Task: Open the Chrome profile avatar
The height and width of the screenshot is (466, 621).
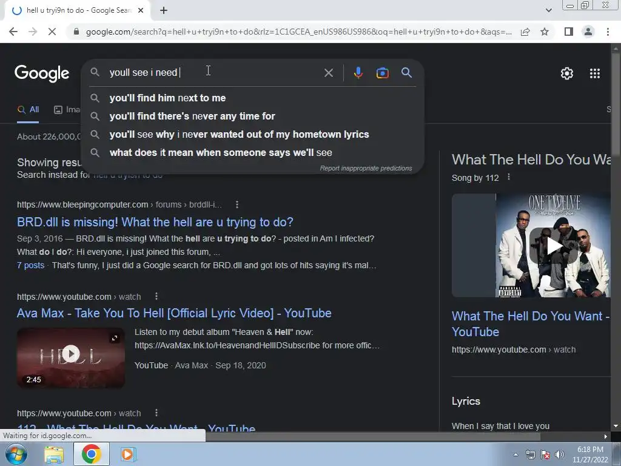Action: 588,32
